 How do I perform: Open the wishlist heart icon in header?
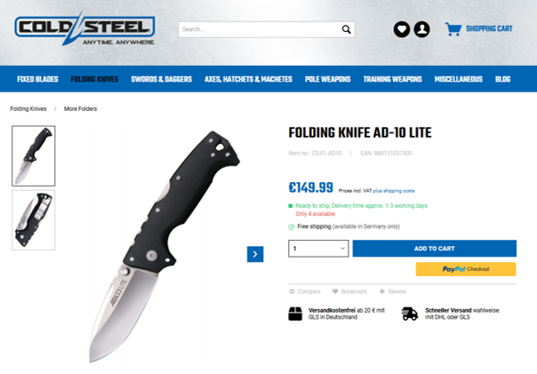point(401,29)
